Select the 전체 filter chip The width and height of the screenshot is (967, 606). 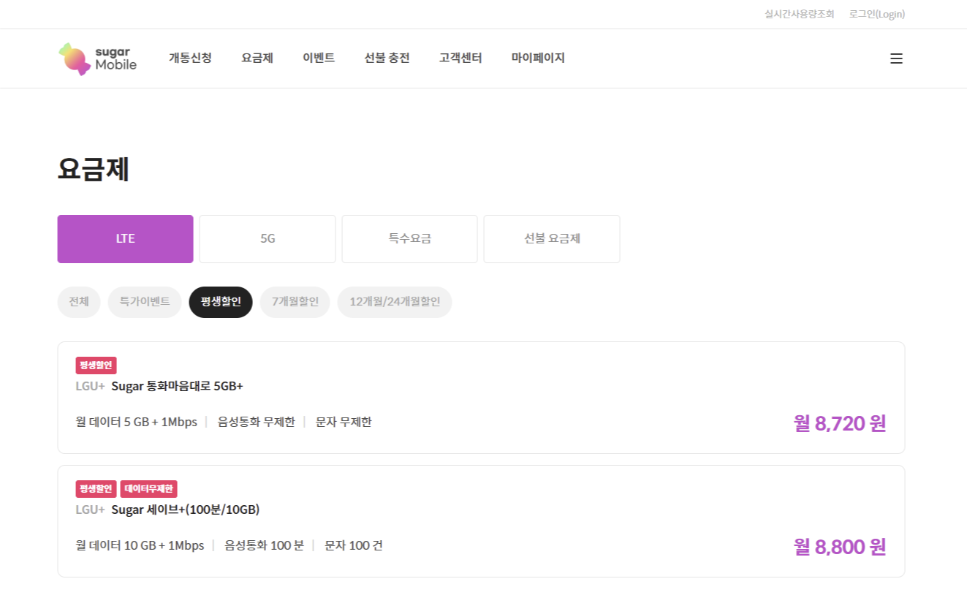pyautogui.click(x=79, y=302)
